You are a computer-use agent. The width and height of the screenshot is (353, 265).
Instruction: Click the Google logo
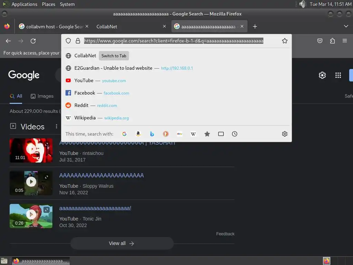point(24,75)
